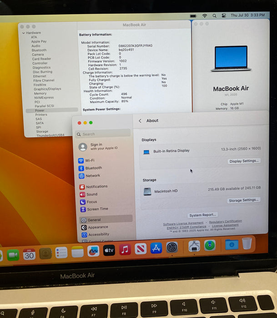The image size is (277, 318).
Task: Open the Regulatory Certification link
Action: [x=226, y=221]
